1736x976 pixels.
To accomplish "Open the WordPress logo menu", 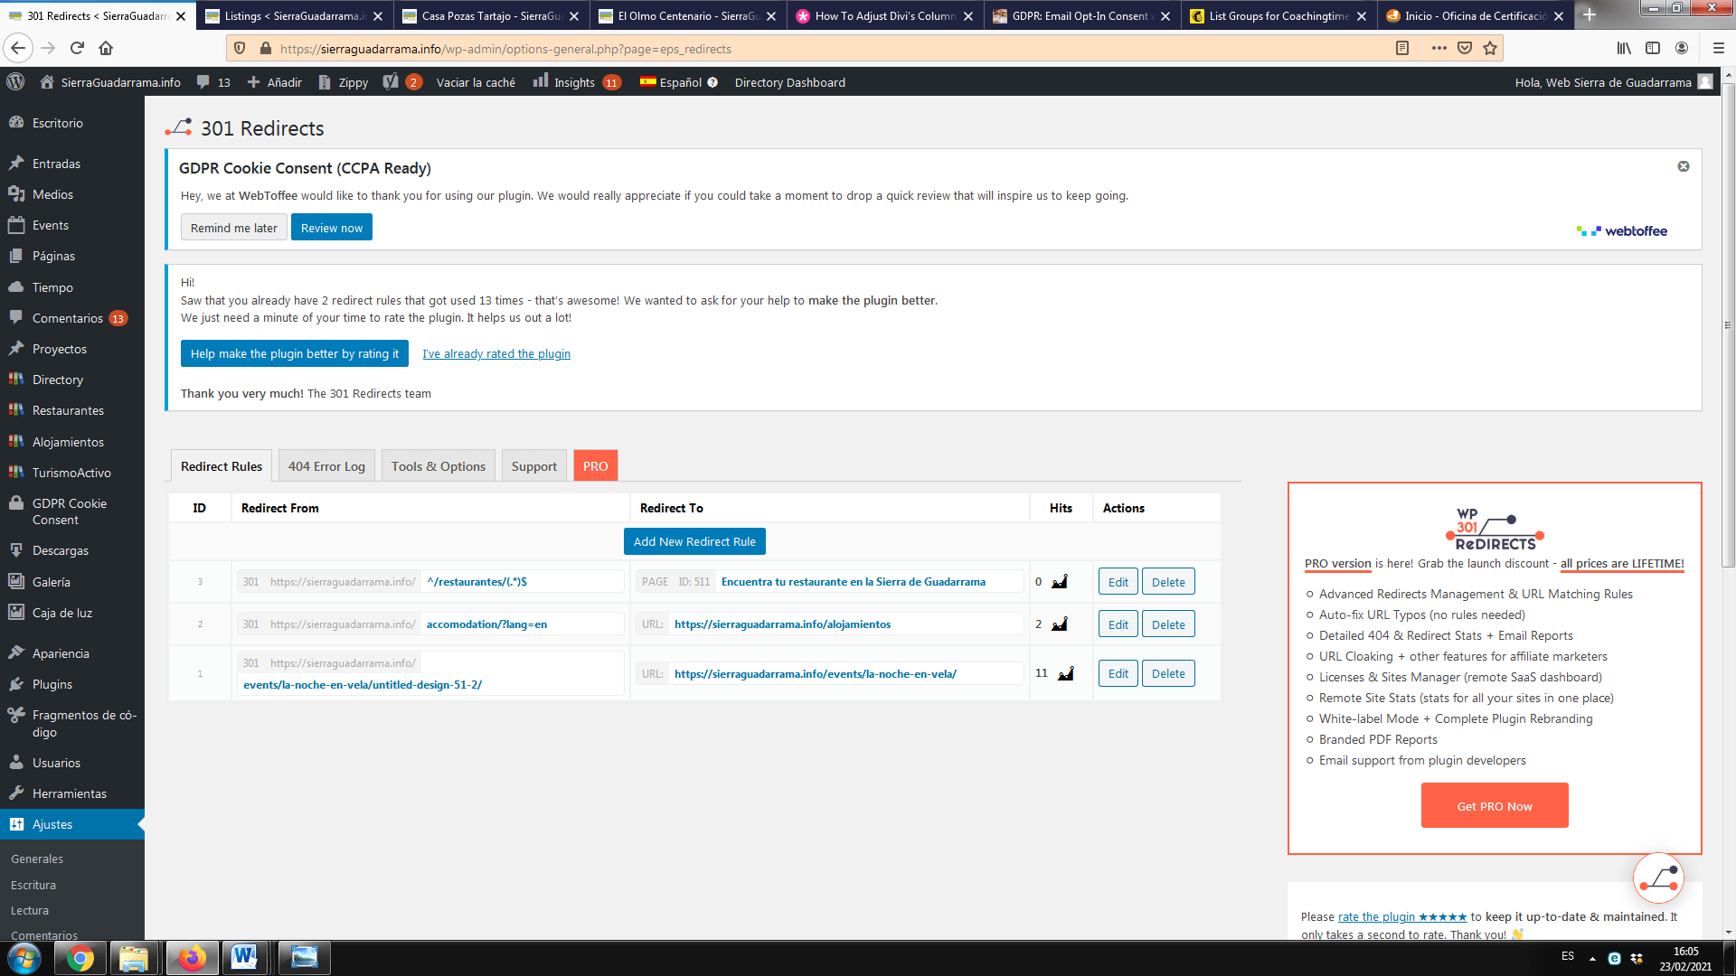I will (x=15, y=82).
